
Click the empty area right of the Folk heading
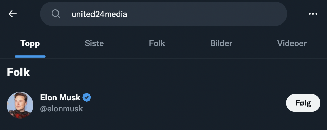163,72
